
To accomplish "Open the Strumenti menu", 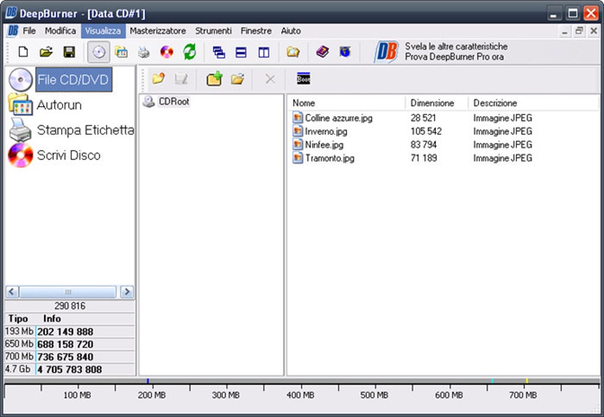I will click(x=213, y=31).
